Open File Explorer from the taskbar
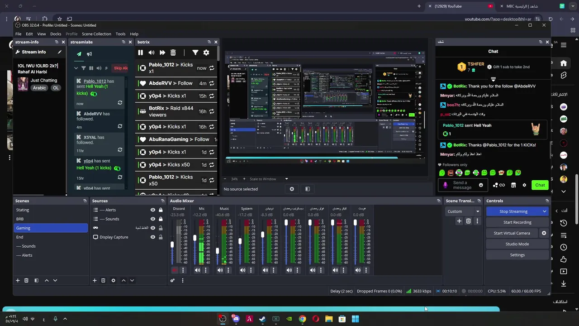This screenshot has height=326, width=579. 329,319
